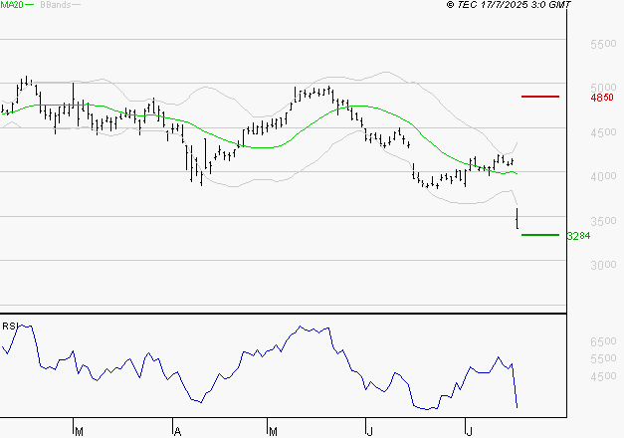Click the 55.00 price axis label
624x438 pixels.
603,47
